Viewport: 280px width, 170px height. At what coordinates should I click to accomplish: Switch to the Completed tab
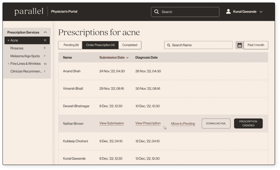[x=130, y=45]
